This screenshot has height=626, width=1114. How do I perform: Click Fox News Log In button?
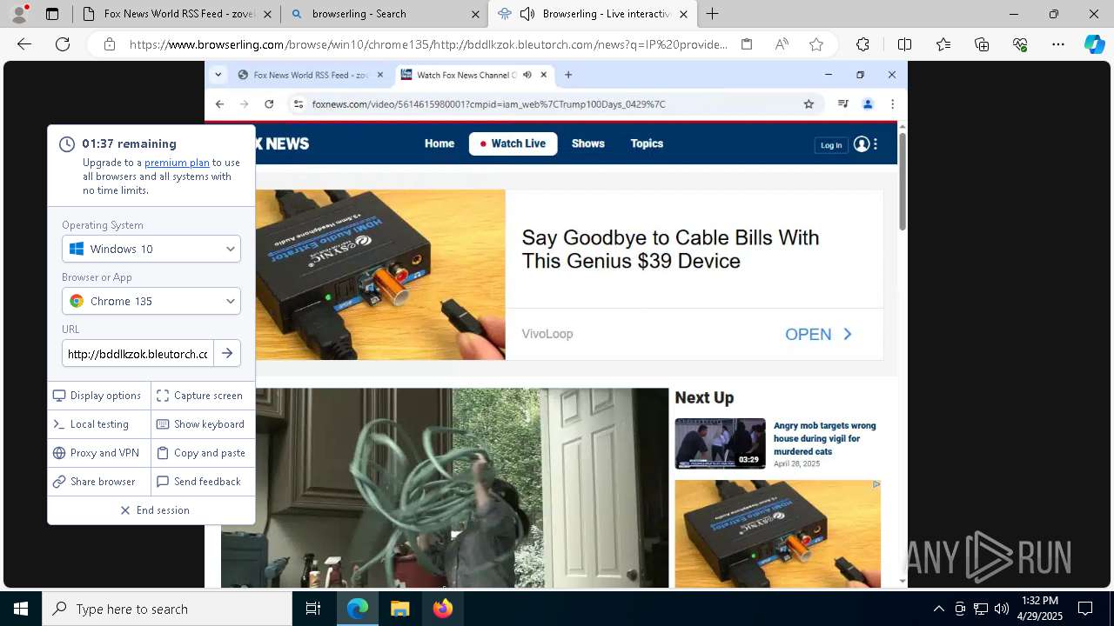(831, 145)
